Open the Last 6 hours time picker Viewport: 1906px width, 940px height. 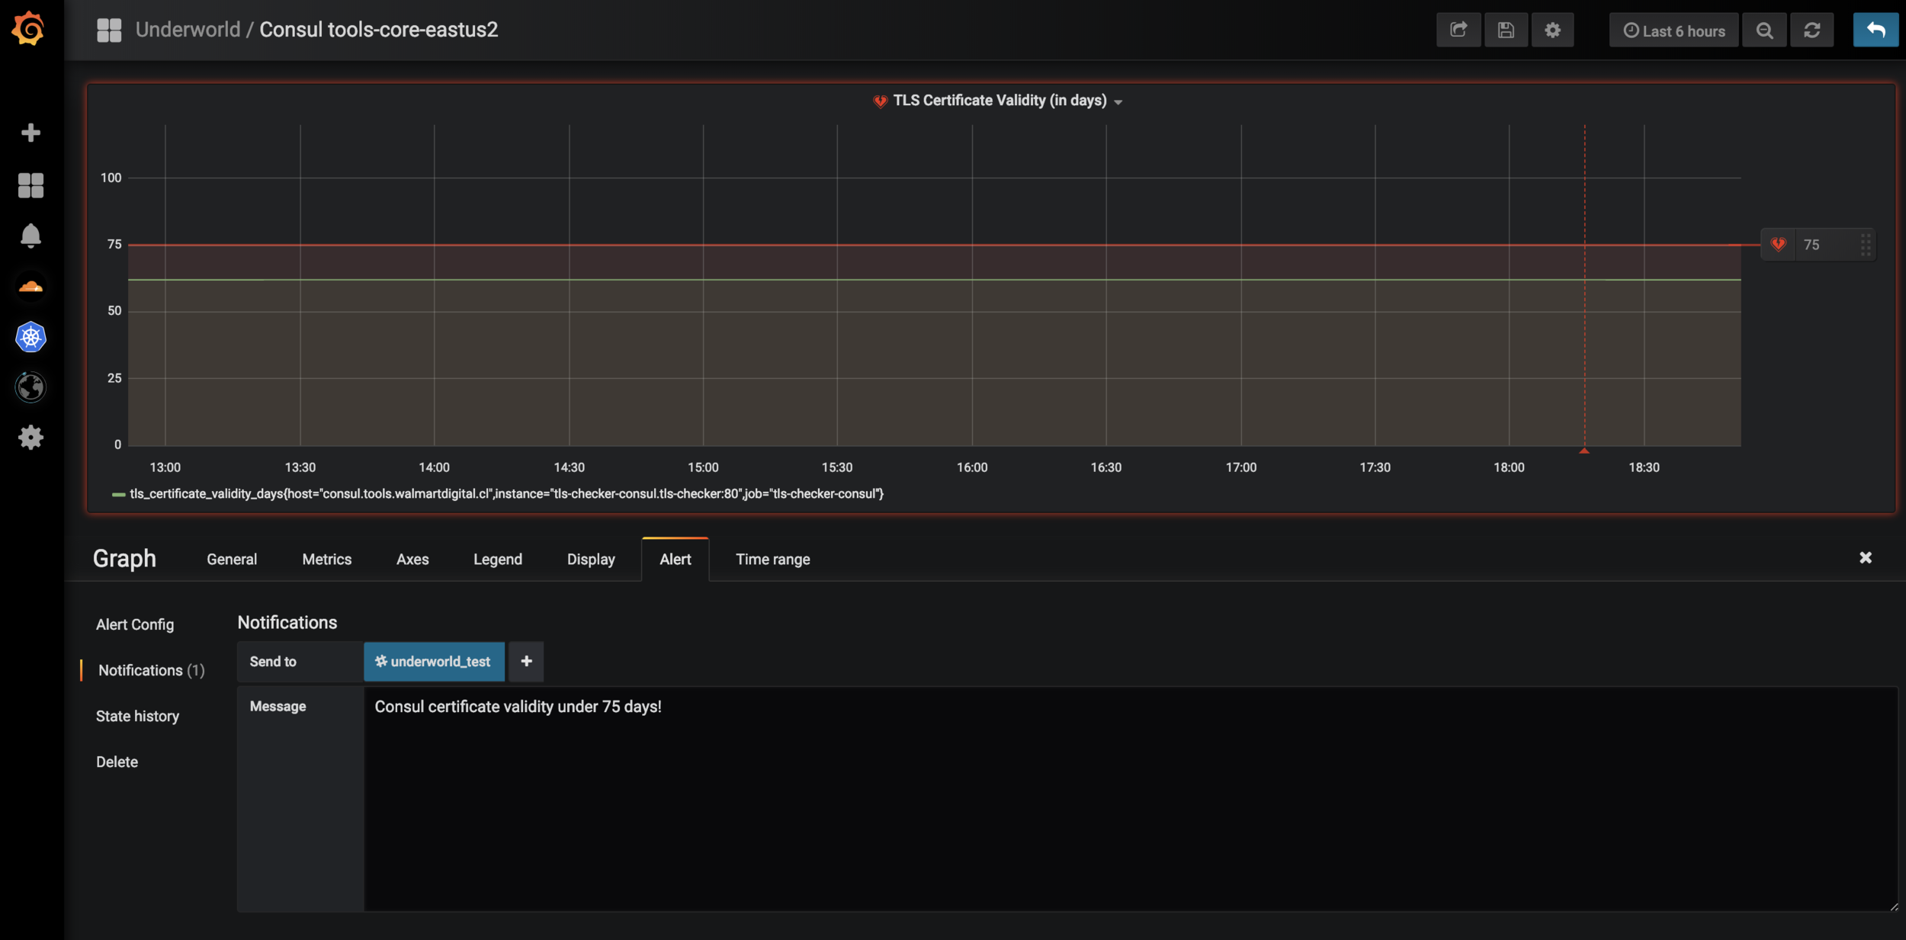(1673, 30)
